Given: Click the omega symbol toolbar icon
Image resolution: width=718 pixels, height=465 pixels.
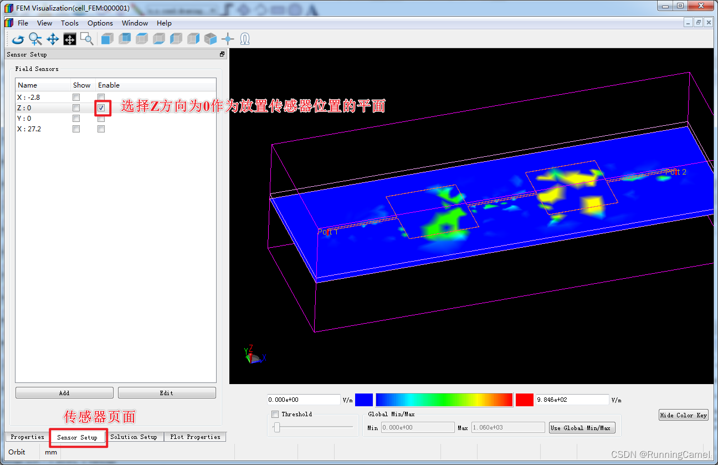Looking at the screenshot, I should tap(245, 39).
